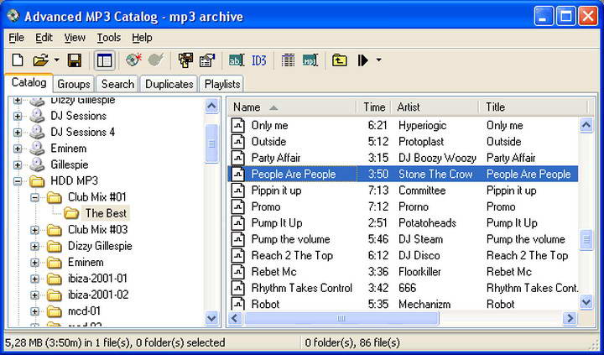This screenshot has width=604, height=355.
Task: Click tree panel scroll down arrow
Action: 211,318
